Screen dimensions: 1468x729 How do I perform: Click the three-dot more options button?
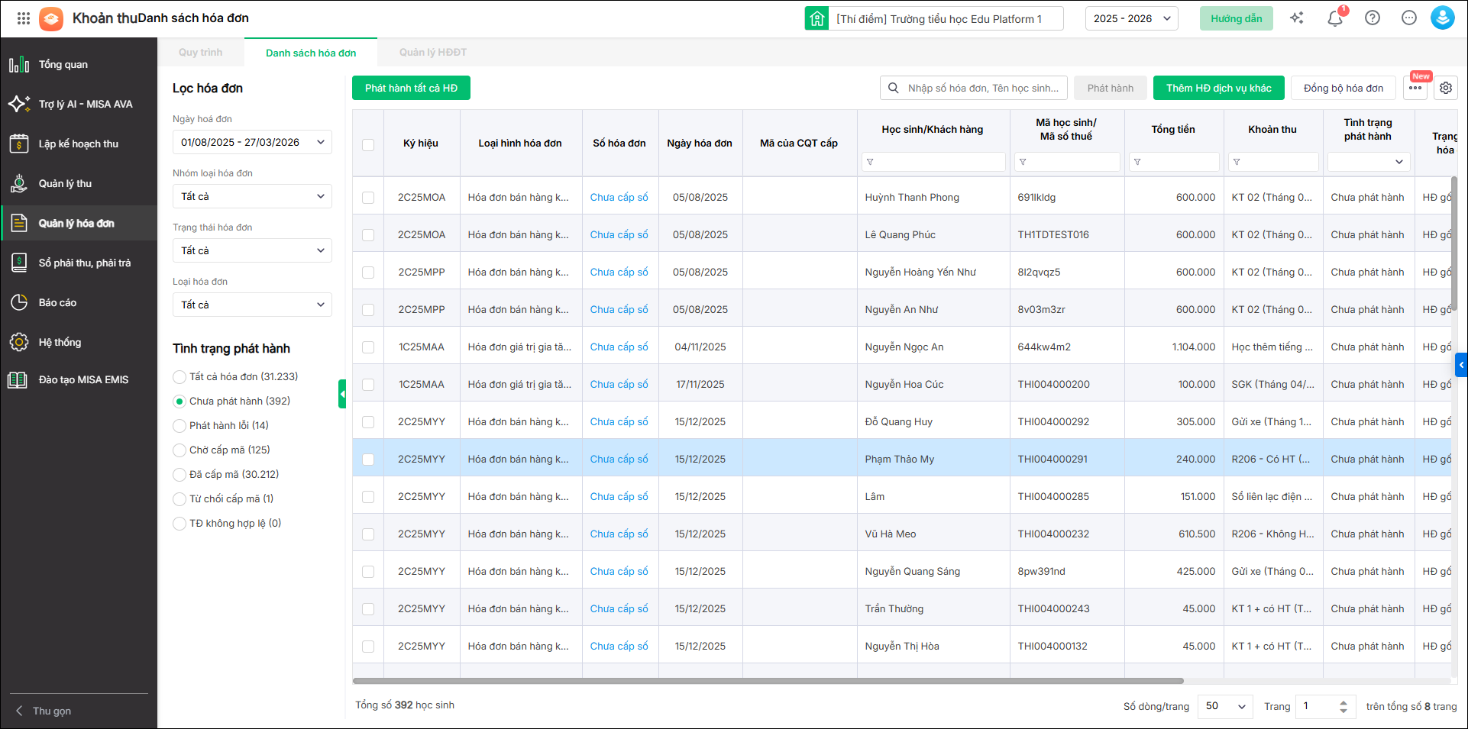1415,88
